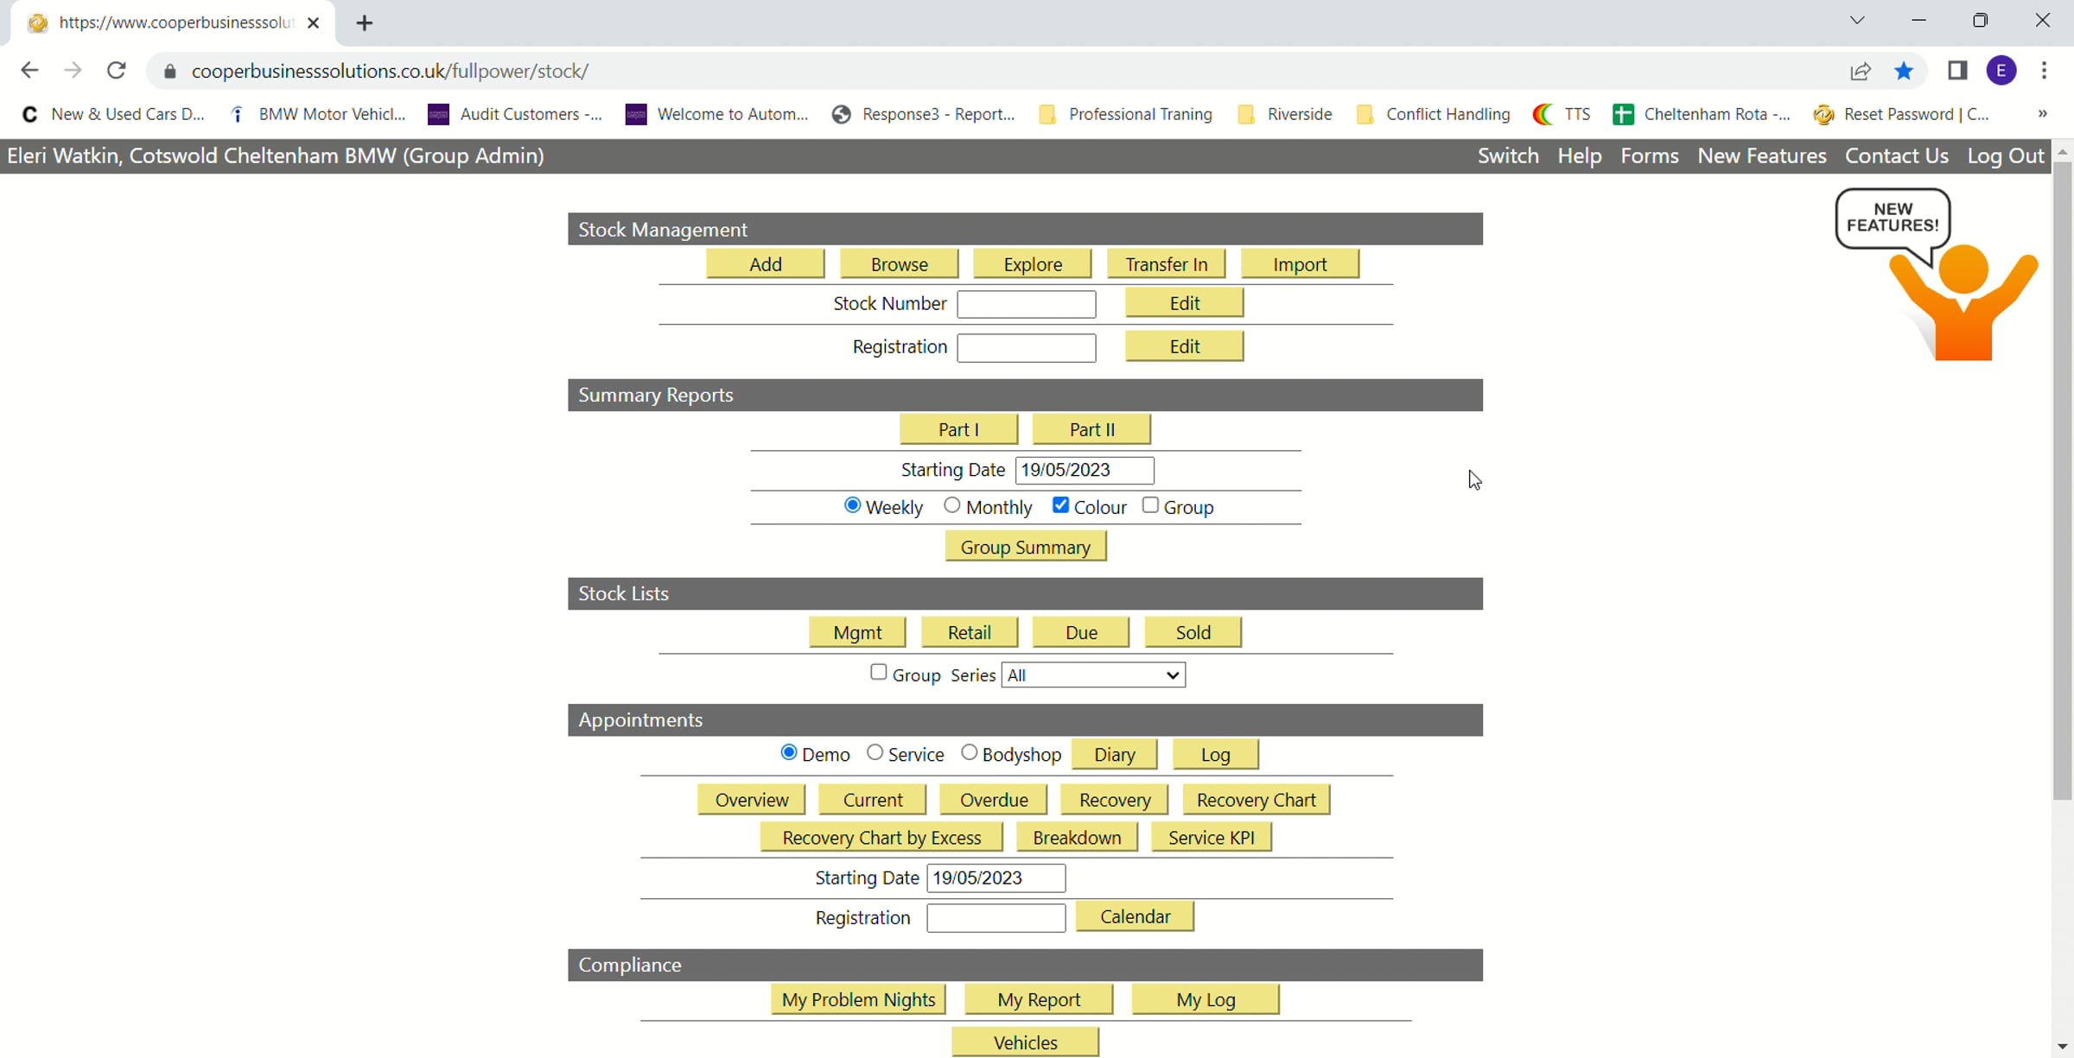Screen dimensions: 2074x1058
Task: Click the New Features mascot image
Action: tap(1937, 276)
